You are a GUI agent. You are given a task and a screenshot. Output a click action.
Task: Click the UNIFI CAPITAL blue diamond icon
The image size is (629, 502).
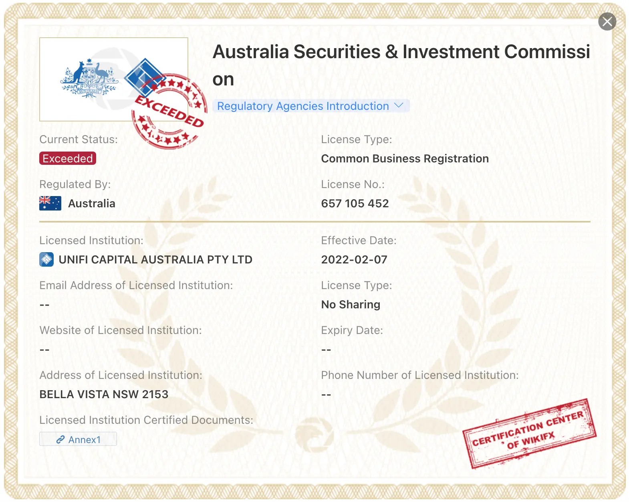(46, 259)
